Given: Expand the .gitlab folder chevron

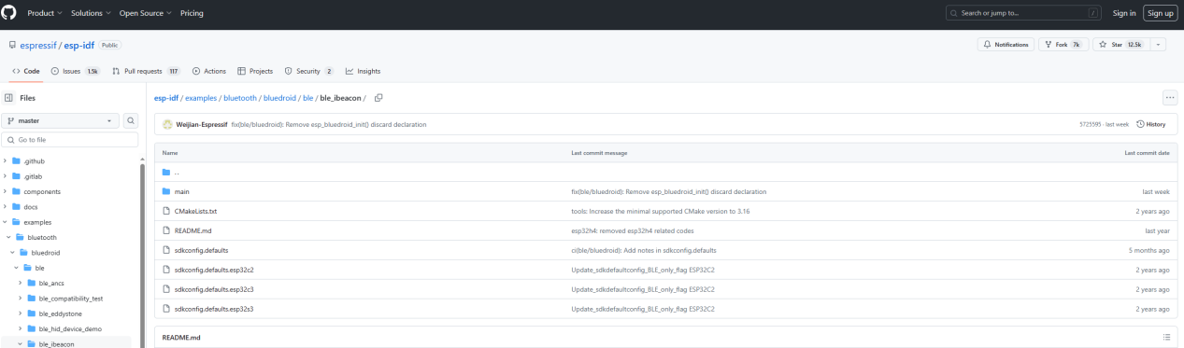Looking at the screenshot, I should click(6, 176).
